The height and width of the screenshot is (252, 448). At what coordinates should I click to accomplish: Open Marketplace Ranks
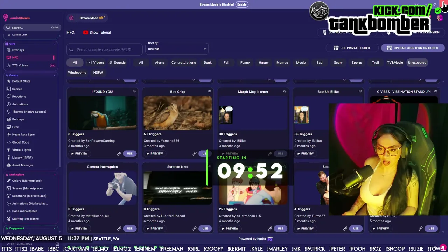click(25, 219)
